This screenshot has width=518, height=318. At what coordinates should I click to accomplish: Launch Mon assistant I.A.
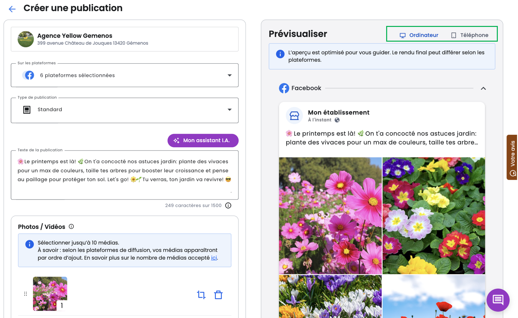tap(203, 141)
